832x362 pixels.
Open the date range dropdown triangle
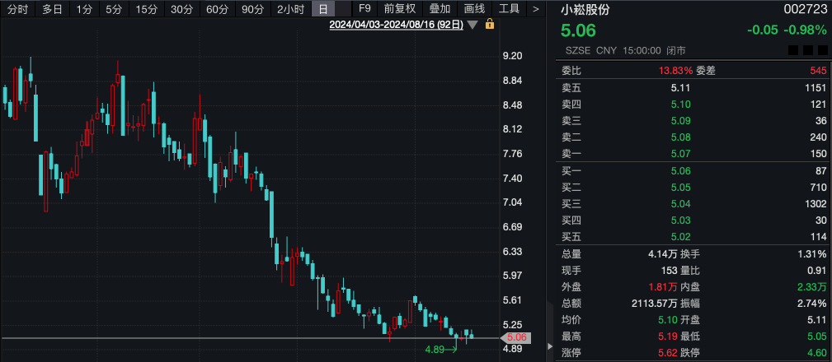coord(472,25)
